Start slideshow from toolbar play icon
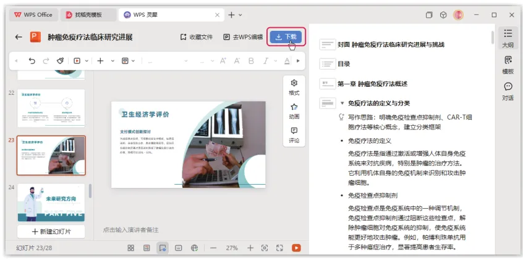This screenshot has width=523, height=260. pyautogui.click(x=77, y=61)
